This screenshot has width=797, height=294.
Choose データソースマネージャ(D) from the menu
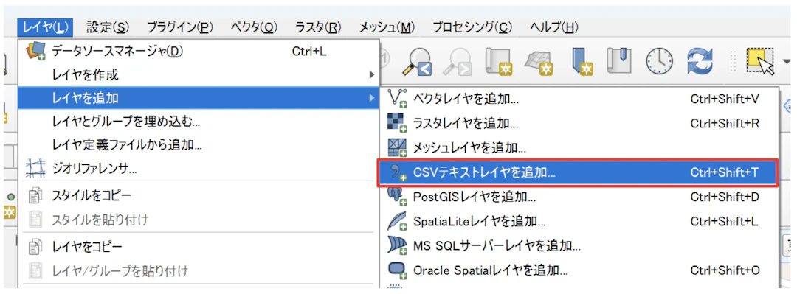199,52
